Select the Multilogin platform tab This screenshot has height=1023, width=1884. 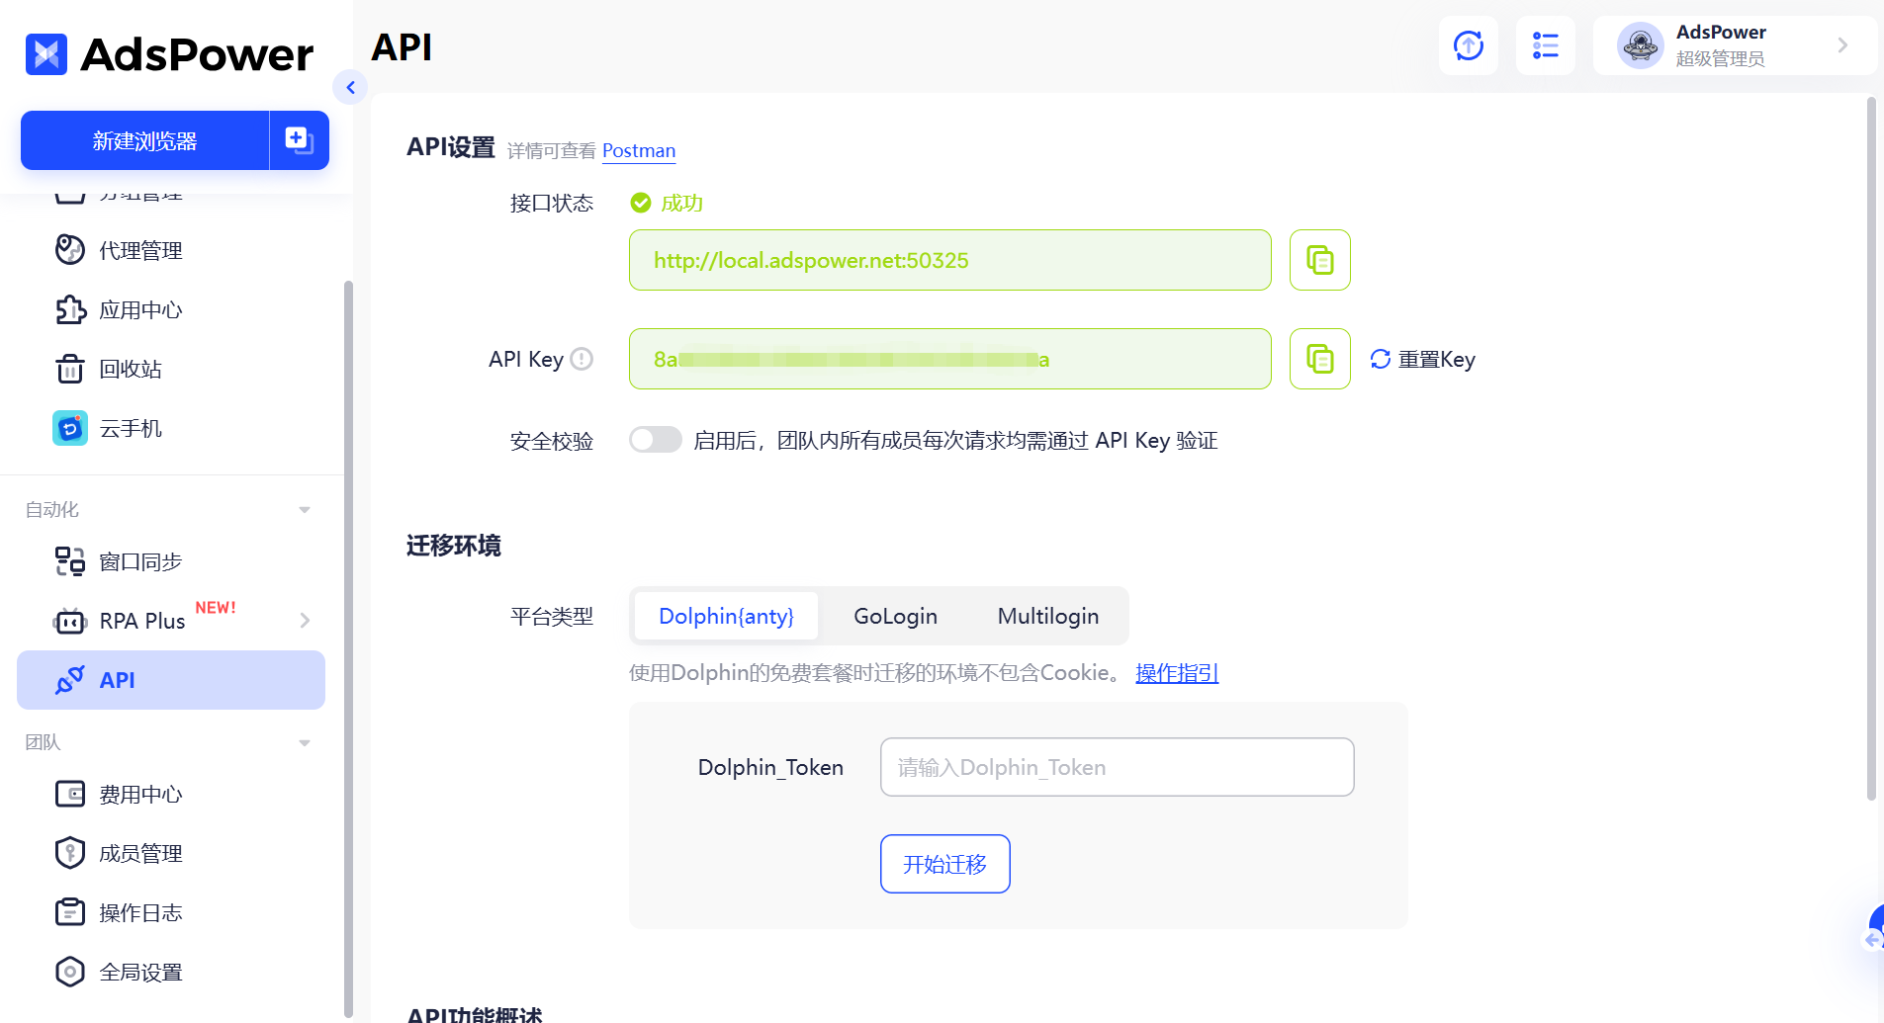pyautogui.click(x=1047, y=615)
